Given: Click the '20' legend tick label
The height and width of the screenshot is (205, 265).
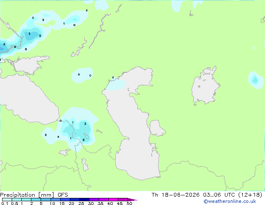Looking at the screenshot, I should click(x=71, y=203).
